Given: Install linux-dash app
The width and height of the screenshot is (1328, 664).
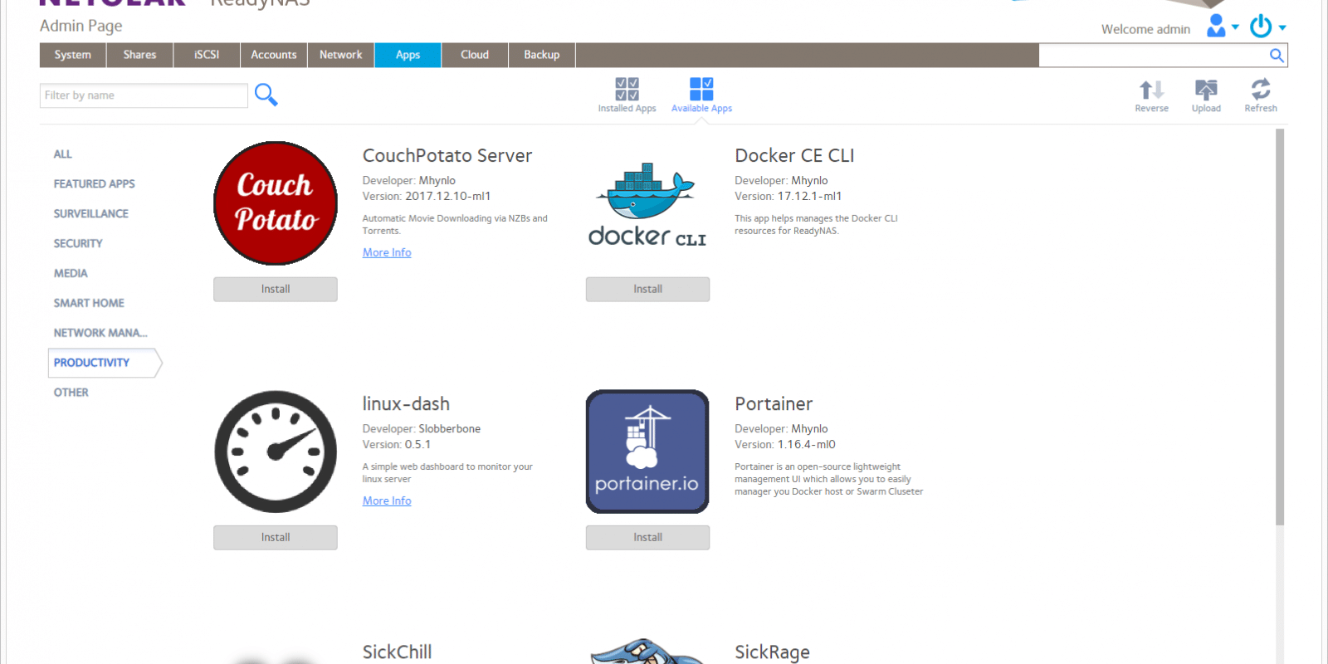Looking at the screenshot, I should pyautogui.click(x=276, y=537).
